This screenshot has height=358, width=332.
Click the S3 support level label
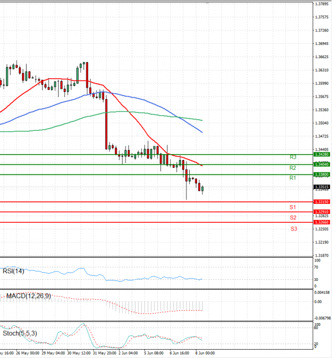click(x=294, y=228)
